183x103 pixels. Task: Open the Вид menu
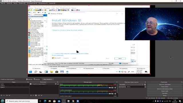coord(15,3)
